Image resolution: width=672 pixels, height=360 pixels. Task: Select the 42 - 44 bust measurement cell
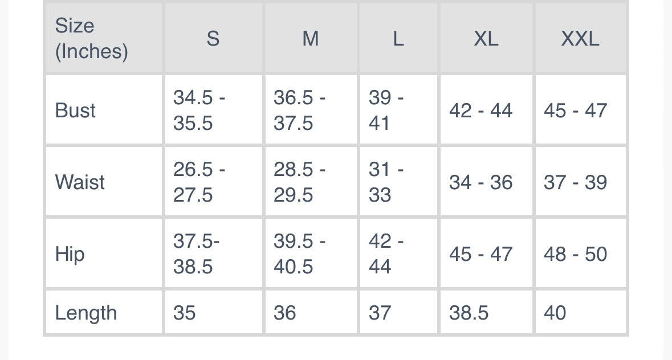pyautogui.click(x=480, y=111)
